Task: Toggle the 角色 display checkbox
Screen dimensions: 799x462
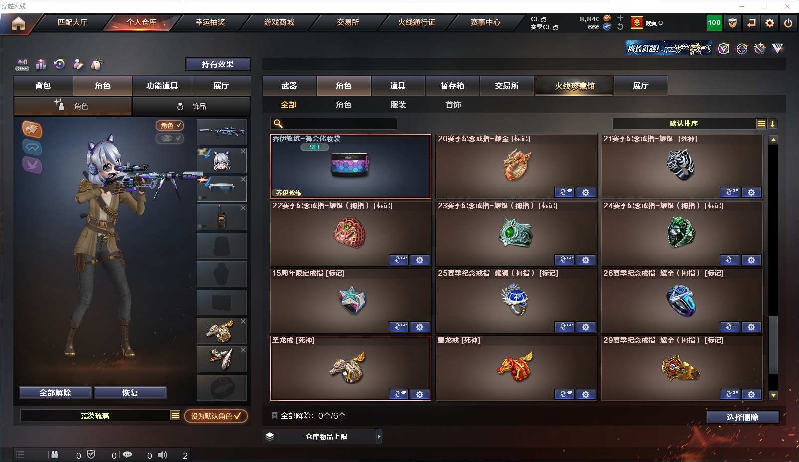Action: (170, 126)
